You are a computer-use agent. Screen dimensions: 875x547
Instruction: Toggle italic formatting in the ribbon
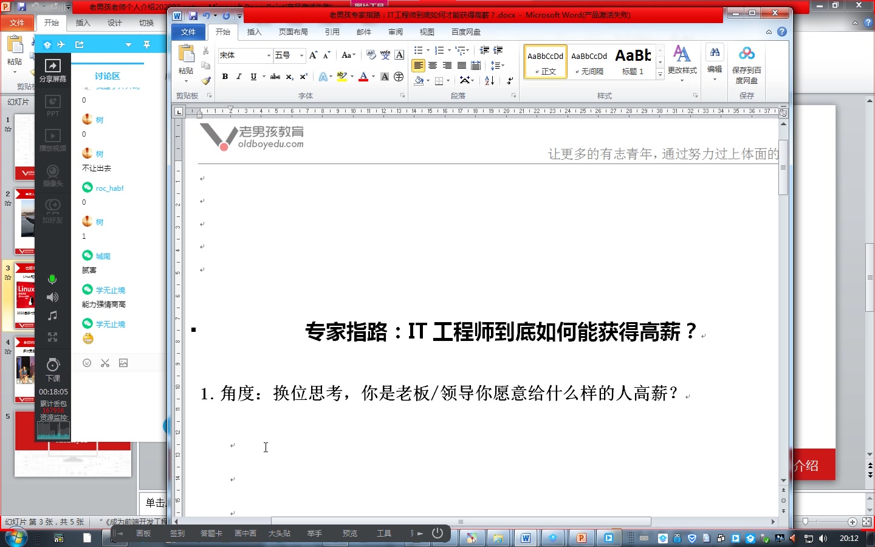coord(239,77)
